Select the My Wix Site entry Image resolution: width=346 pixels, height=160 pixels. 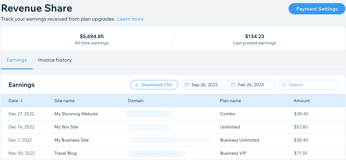[x=66, y=127]
